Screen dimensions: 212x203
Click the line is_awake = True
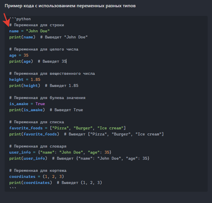point(27,104)
